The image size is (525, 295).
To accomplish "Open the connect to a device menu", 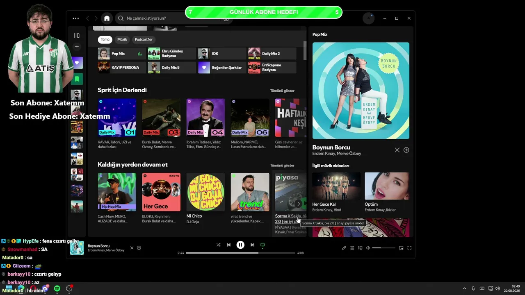I will point(360,248).
